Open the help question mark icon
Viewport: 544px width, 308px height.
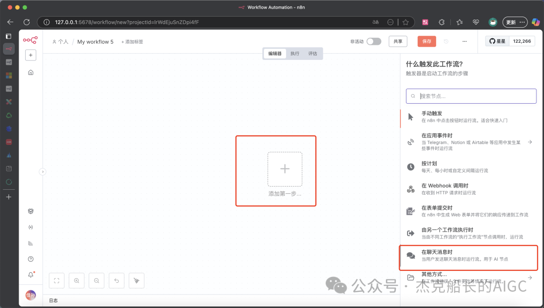pos(31,259)
